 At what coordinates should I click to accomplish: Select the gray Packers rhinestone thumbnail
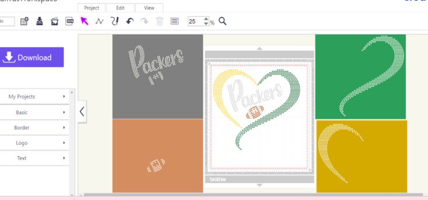(x=158, y=77)
